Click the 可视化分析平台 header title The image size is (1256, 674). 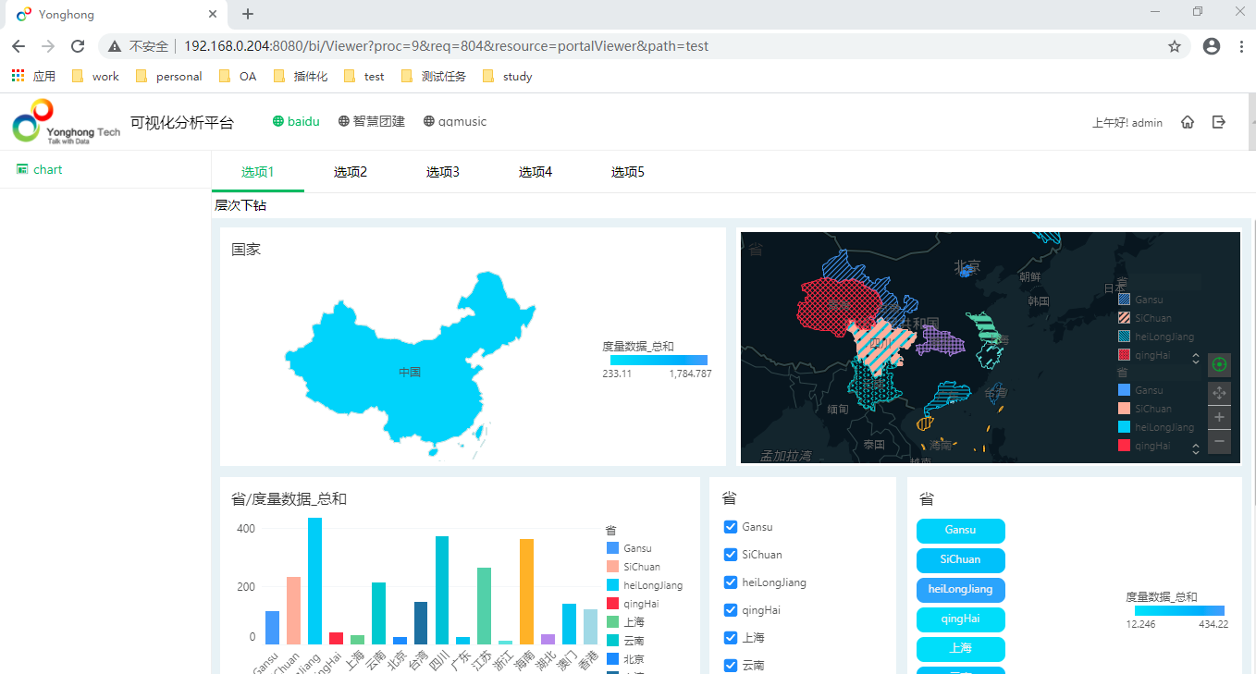182,122
